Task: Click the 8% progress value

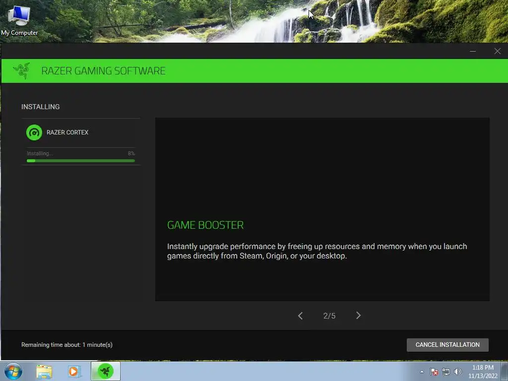Action: 131,153
